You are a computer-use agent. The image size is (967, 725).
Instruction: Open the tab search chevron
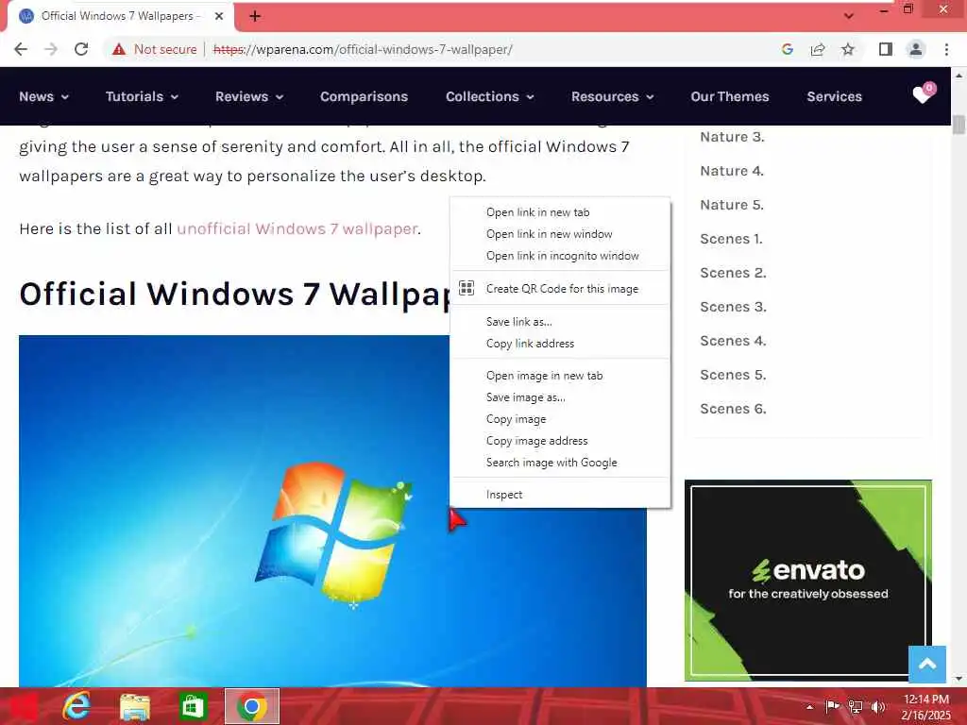tap(849, 16)
